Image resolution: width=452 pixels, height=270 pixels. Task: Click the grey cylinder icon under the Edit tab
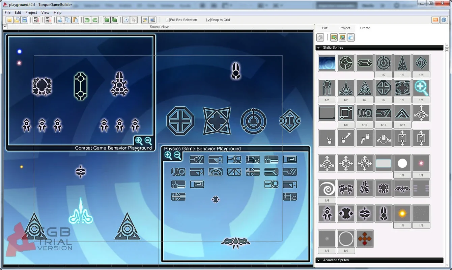coord(320,37)
